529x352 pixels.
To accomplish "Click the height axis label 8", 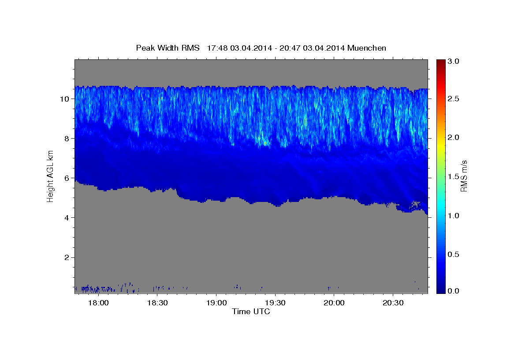I will pyautogui.click(x=68, y=139).
